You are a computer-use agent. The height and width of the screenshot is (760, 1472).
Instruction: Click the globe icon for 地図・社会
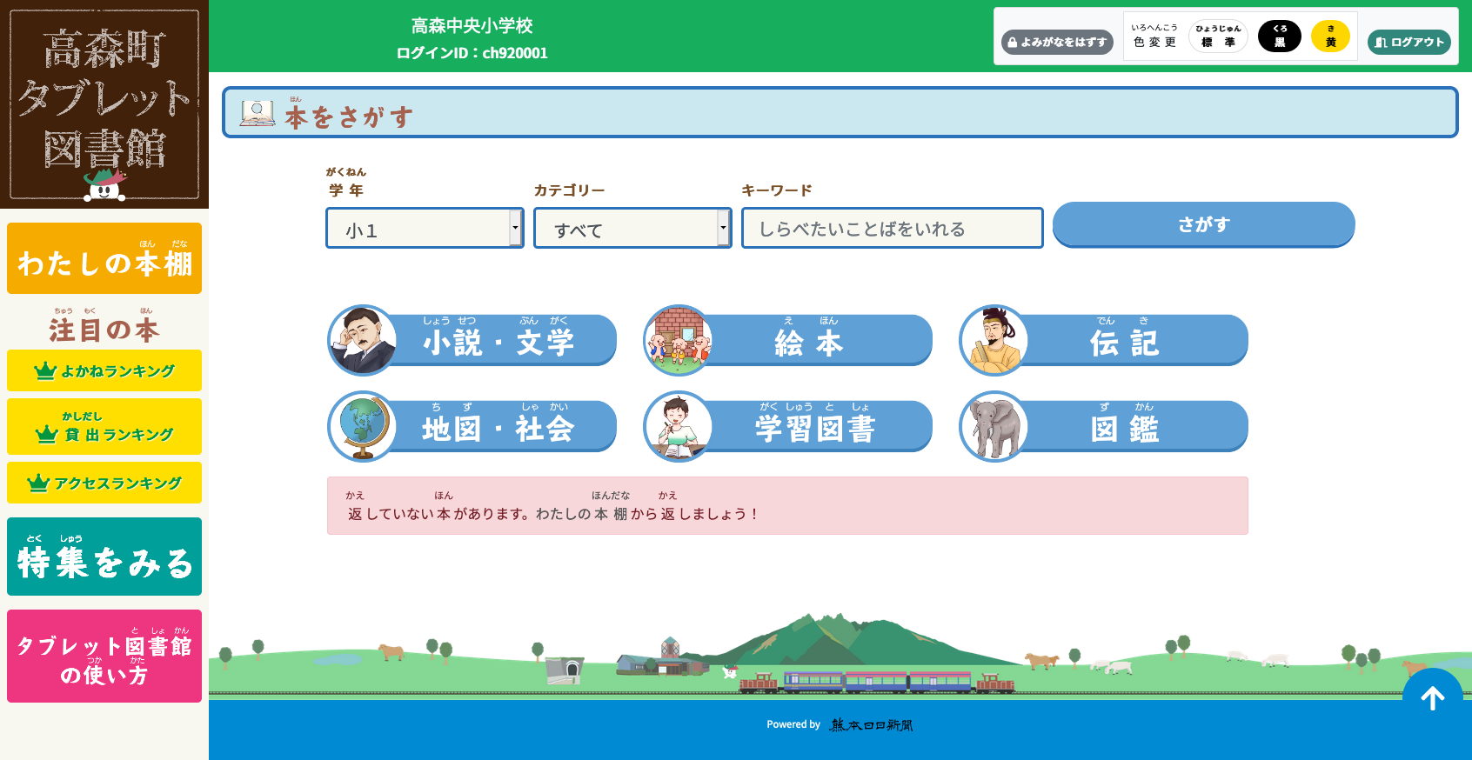coord(363,426)
